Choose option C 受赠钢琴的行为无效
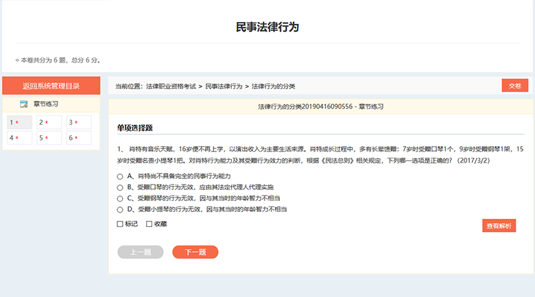This screenshot has height=297, width=535. click(x=120, y=198)
